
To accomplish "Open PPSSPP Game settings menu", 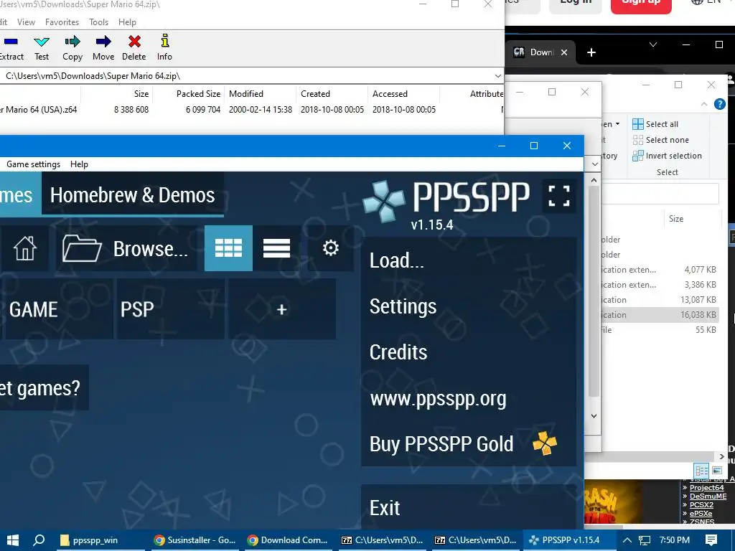I will click(x=33, y=164).
